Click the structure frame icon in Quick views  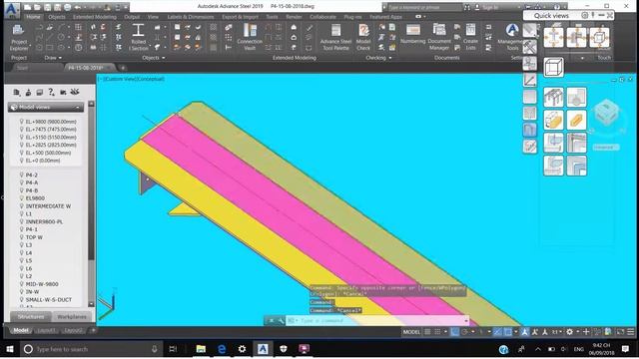point(553,98)
